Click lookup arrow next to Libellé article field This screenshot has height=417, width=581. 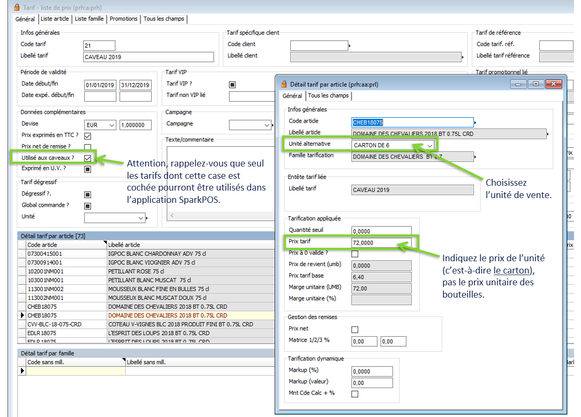point(548,133)
